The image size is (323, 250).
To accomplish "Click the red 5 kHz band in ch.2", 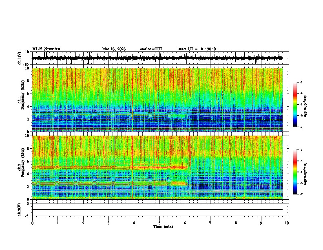I will [x=110, y=167].
